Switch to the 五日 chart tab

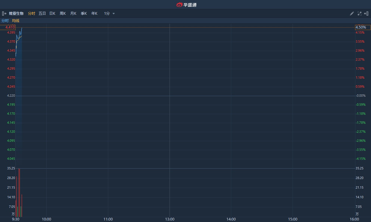pyautogui.click(x=42, y=14)
